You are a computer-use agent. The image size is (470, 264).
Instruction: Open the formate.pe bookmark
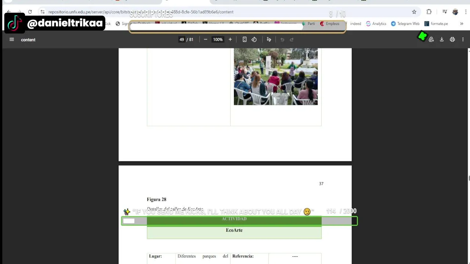coord(436,23)
